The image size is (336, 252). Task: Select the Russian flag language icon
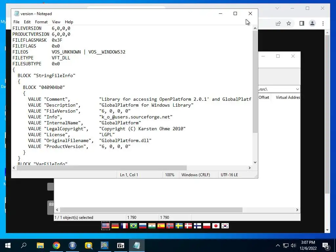pyautogui.click(x=143, y=226)
